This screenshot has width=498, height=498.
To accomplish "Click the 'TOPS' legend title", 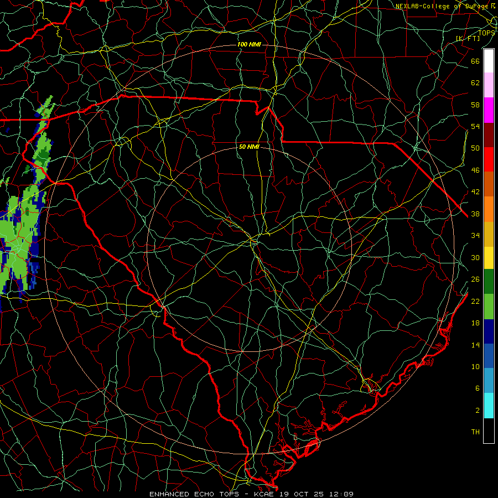I will 486,33.
